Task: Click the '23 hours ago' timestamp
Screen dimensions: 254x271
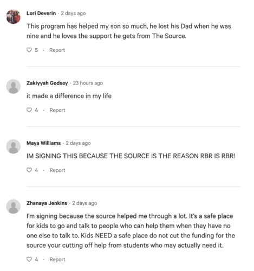Action: click(x=88, y=83)
